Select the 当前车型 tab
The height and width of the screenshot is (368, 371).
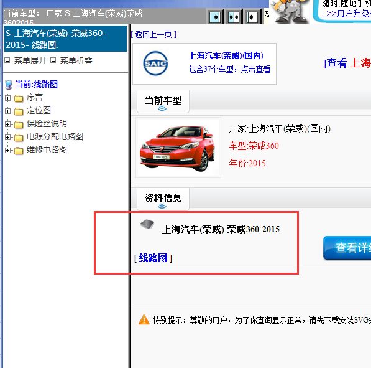[163, 101]
